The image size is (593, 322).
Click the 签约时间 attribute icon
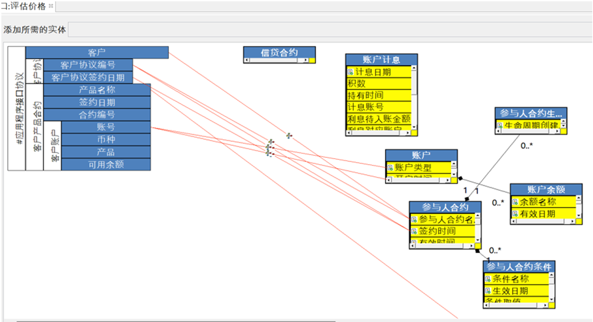point(414,231)
